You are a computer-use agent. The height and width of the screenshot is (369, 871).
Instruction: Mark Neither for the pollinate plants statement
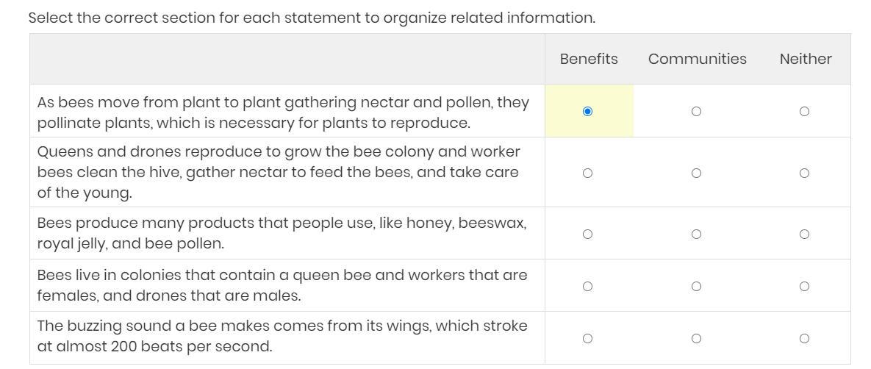[x=804, y=111]
